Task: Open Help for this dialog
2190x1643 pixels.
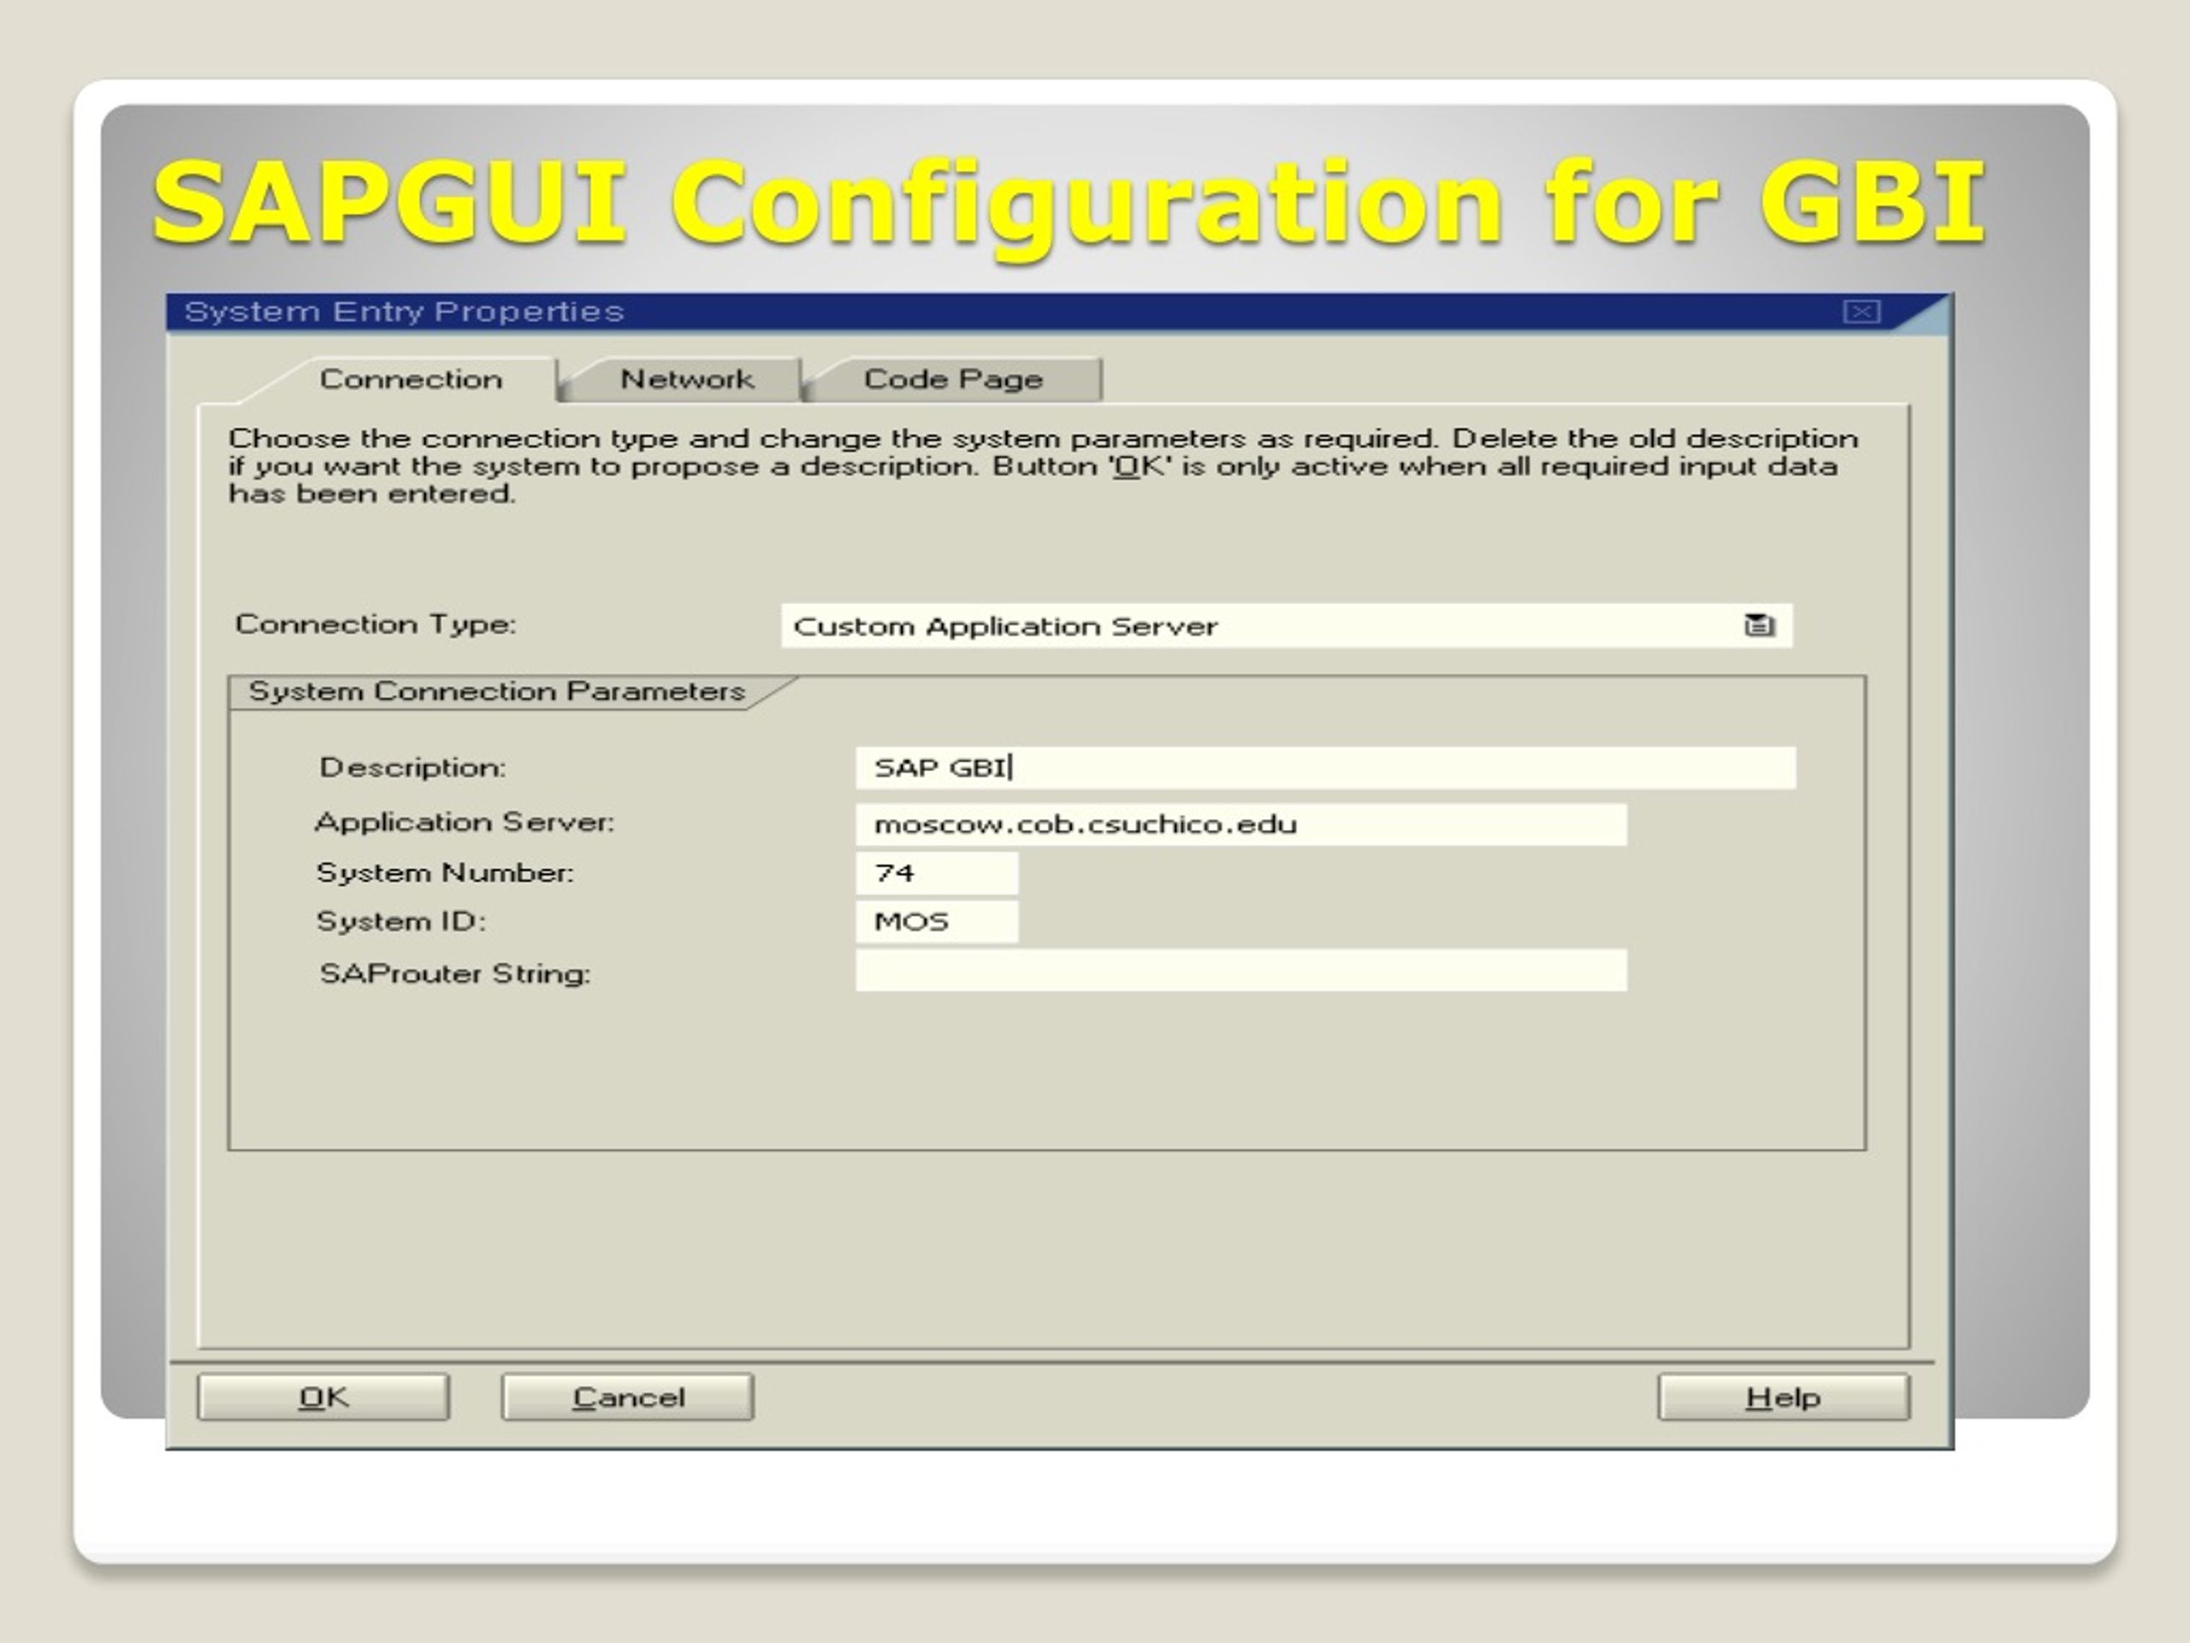Action: point(1783,1397)
